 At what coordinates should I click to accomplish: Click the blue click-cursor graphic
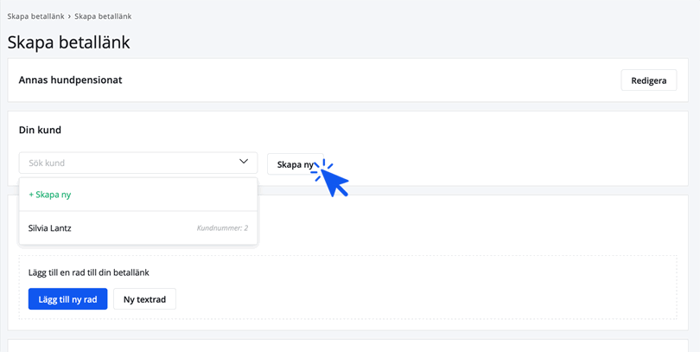[330, 178]
